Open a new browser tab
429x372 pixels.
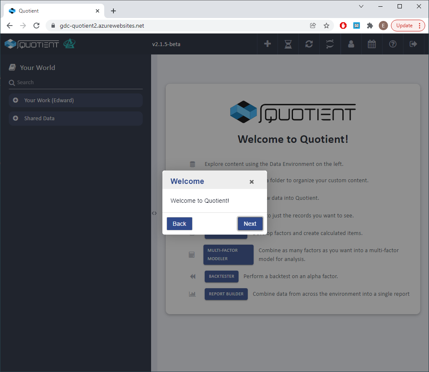click(x=113, y=11)
